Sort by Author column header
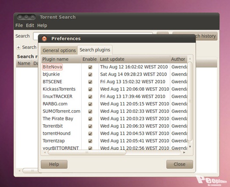 click(179, 59)
